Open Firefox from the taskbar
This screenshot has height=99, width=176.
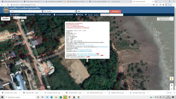tap(74, 97)
